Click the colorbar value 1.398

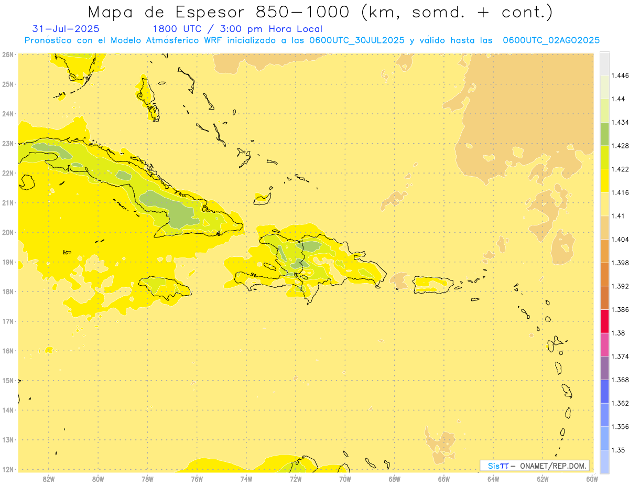point(620,263)
